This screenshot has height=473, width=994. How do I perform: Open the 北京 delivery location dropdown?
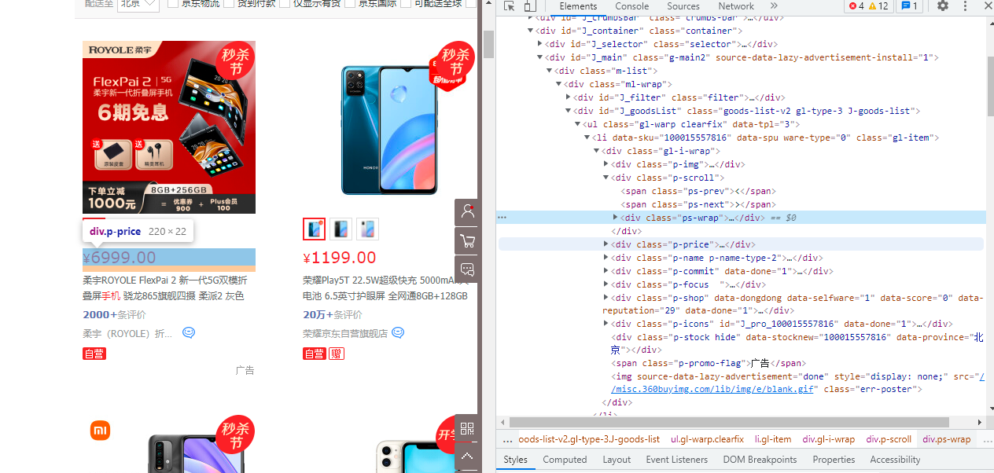pyautogui.click(x=138, y=4)
